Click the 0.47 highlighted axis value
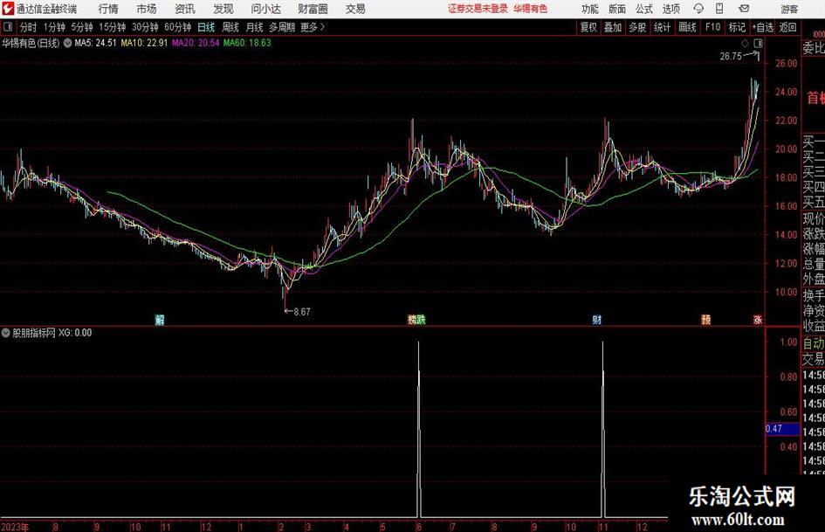Viewport: 825px width, 532px height. pos(782,429)
